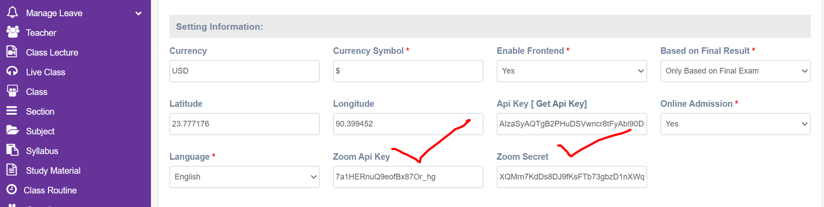Go to the Class menu item
The width and height of the screenshot is (824, 207).
coord(36,92)
